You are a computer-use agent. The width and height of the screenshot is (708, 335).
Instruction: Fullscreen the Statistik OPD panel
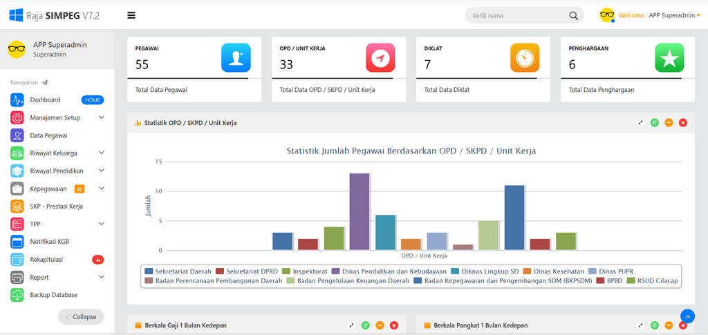[x=640, y=123]
